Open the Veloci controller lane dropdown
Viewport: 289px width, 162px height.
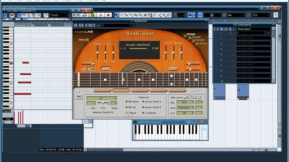[8, 111]
